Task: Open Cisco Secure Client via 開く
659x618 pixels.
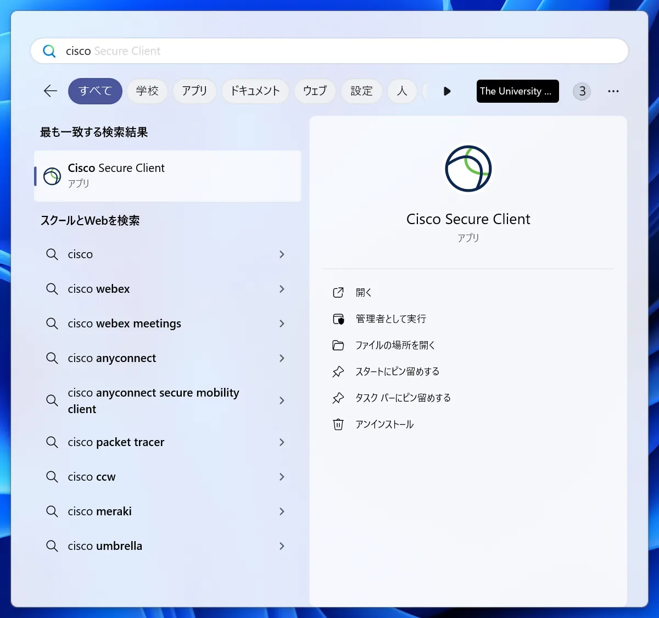Action: tap(364, 293)
